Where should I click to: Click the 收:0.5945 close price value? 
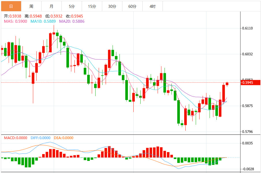[x=74, y=16]
